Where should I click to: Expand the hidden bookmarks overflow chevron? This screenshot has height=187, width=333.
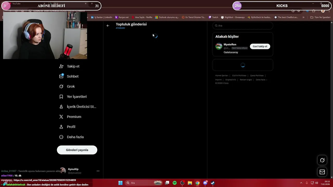pyautogui.click(x=303, y=17)
